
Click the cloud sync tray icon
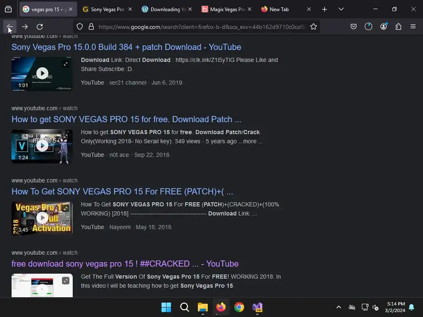click(x=352, y=307)
